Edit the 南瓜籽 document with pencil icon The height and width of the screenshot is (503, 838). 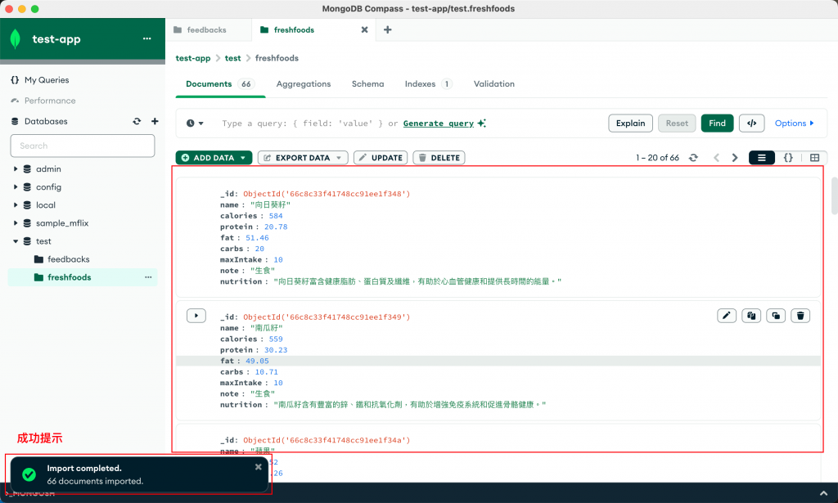pyautogui.click(x=727, y=316)
